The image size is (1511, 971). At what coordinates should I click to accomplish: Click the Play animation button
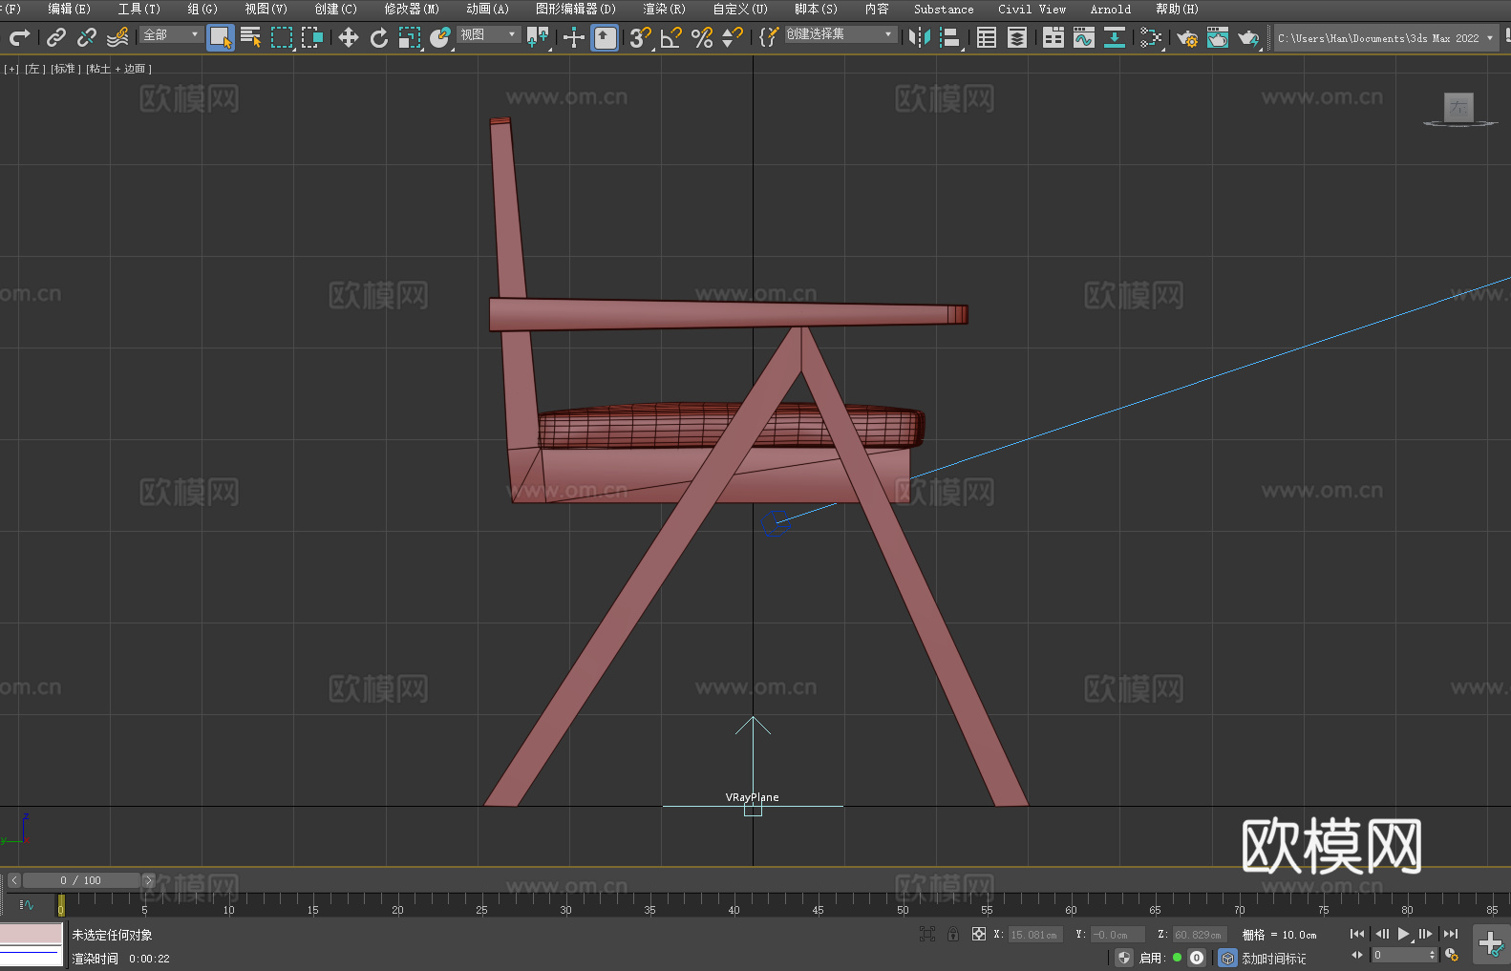coord(1404,934)
